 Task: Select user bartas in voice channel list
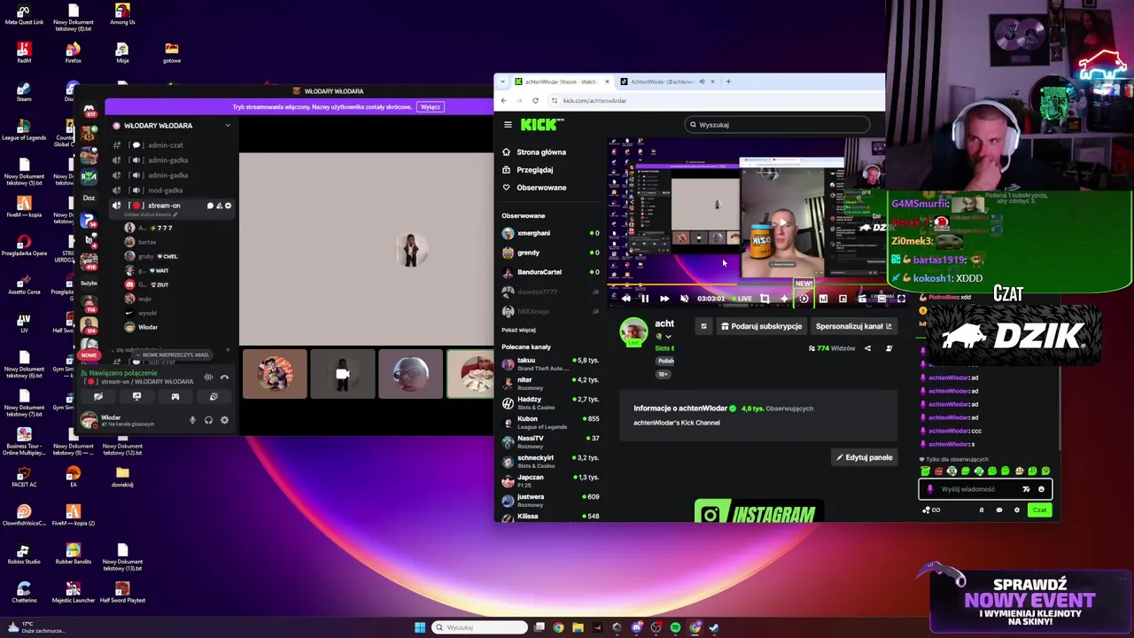tap(147, 242)
